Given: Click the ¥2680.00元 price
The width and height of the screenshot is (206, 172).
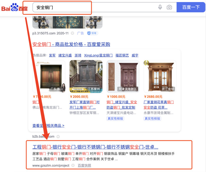Looking at the screenshot, I should pyautogui.click(x=153, y=97).
